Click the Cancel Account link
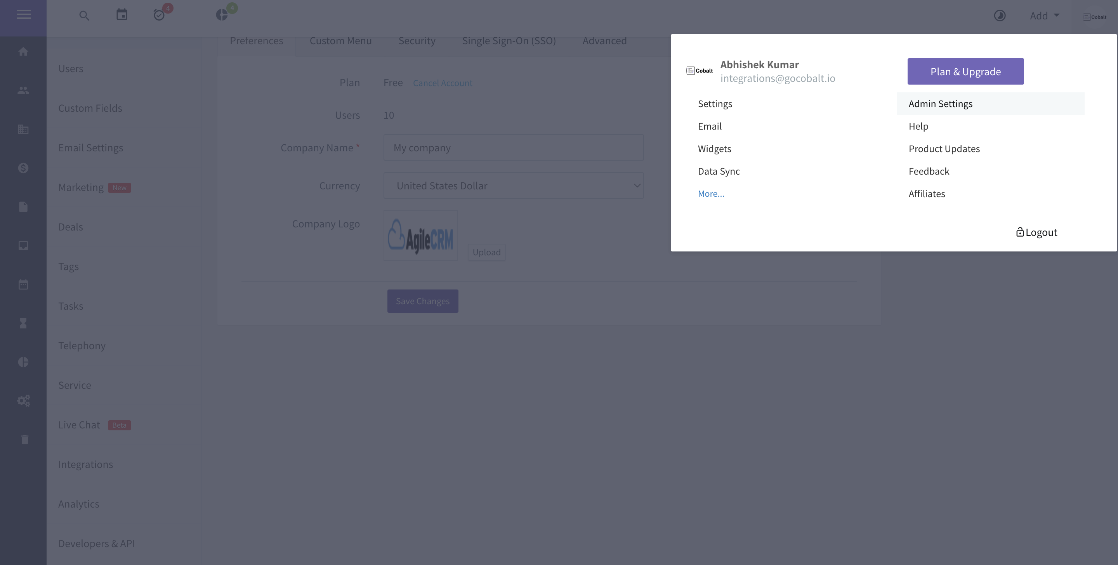 [x=442, y=82]
